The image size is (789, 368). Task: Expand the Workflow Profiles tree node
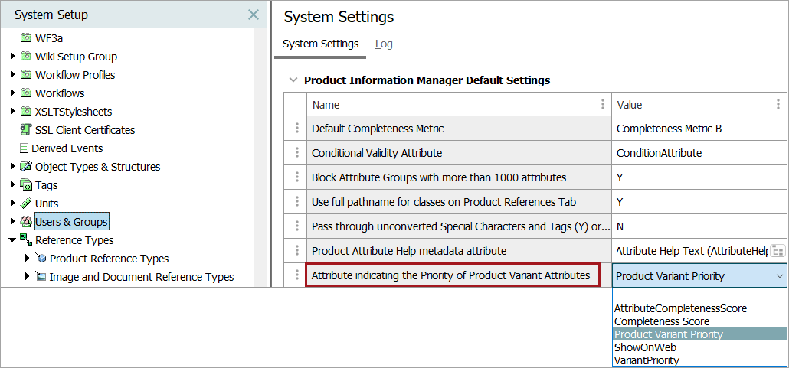[x=12, y=75]
